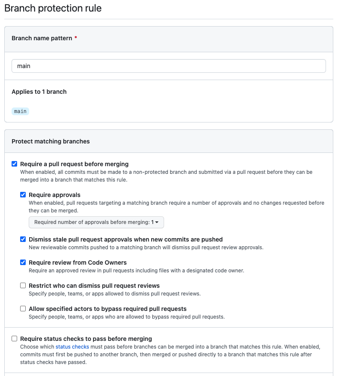Open the required number of approvals dropdown
This screenshot has height=376, width=338.
tap(96, 222)
